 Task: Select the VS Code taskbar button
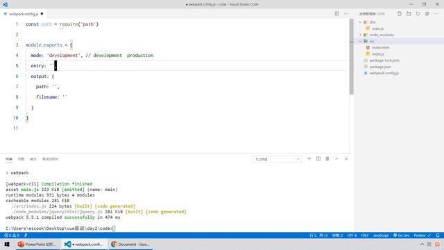coord(84,244)
